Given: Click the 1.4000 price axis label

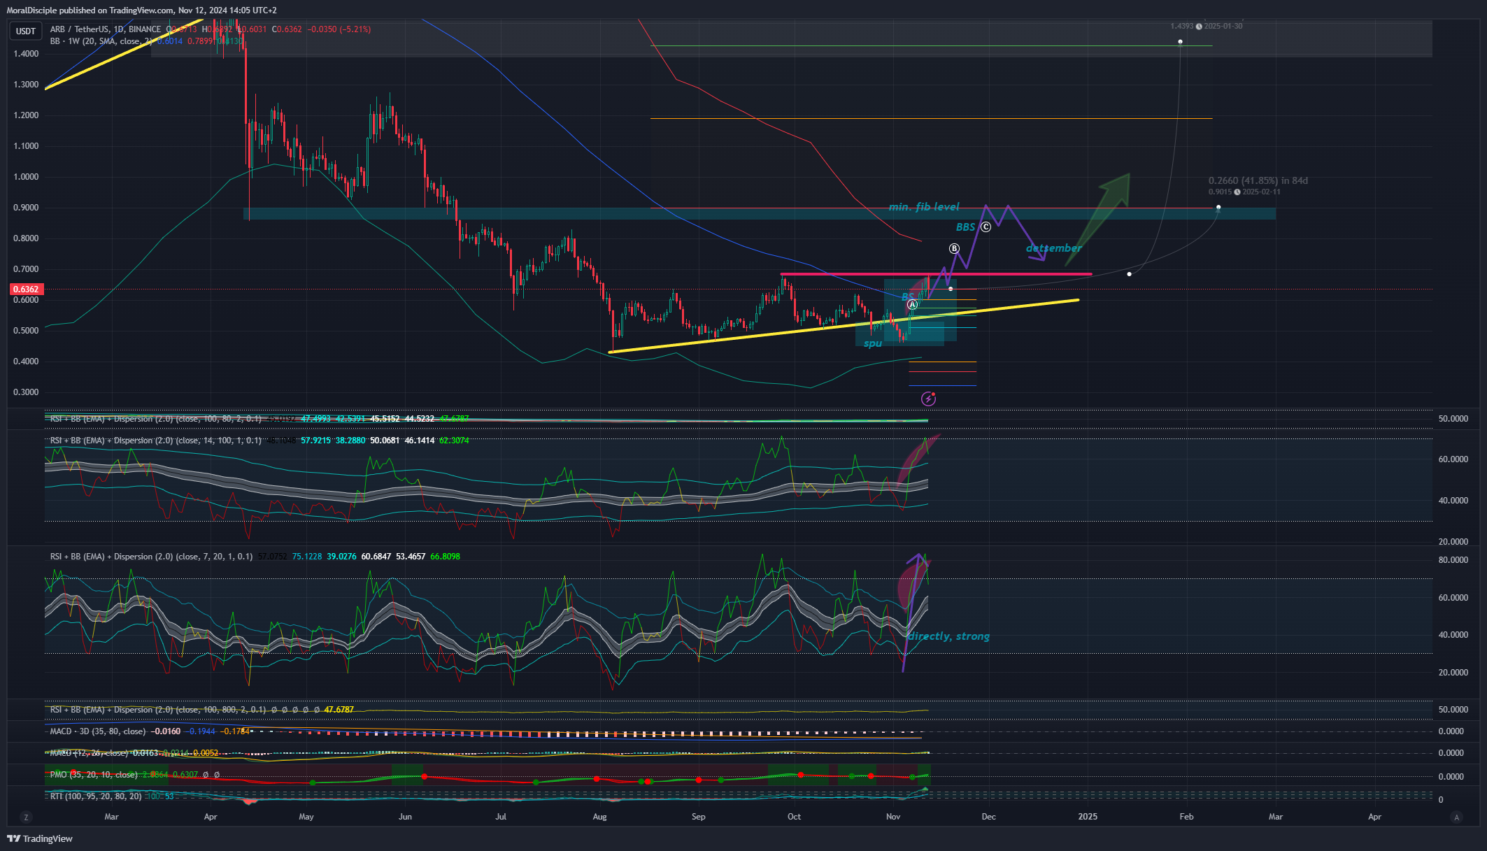Looking at the screenshot, I should point(26,54).
